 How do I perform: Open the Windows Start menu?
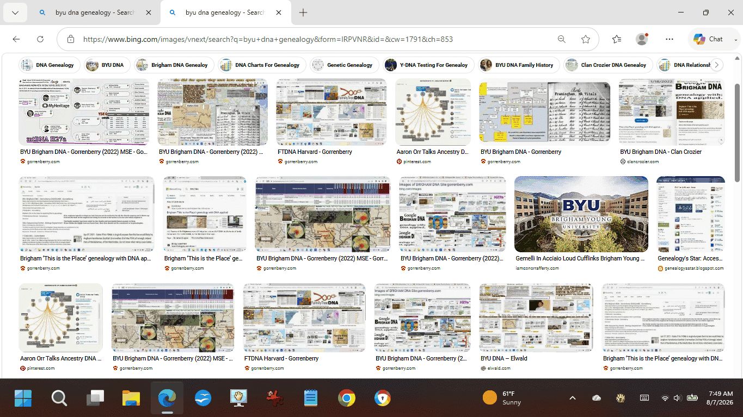tap(23, 399)
